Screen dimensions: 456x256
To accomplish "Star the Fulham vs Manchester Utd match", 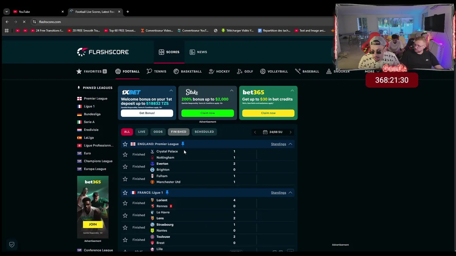I will tap(125, 179).
